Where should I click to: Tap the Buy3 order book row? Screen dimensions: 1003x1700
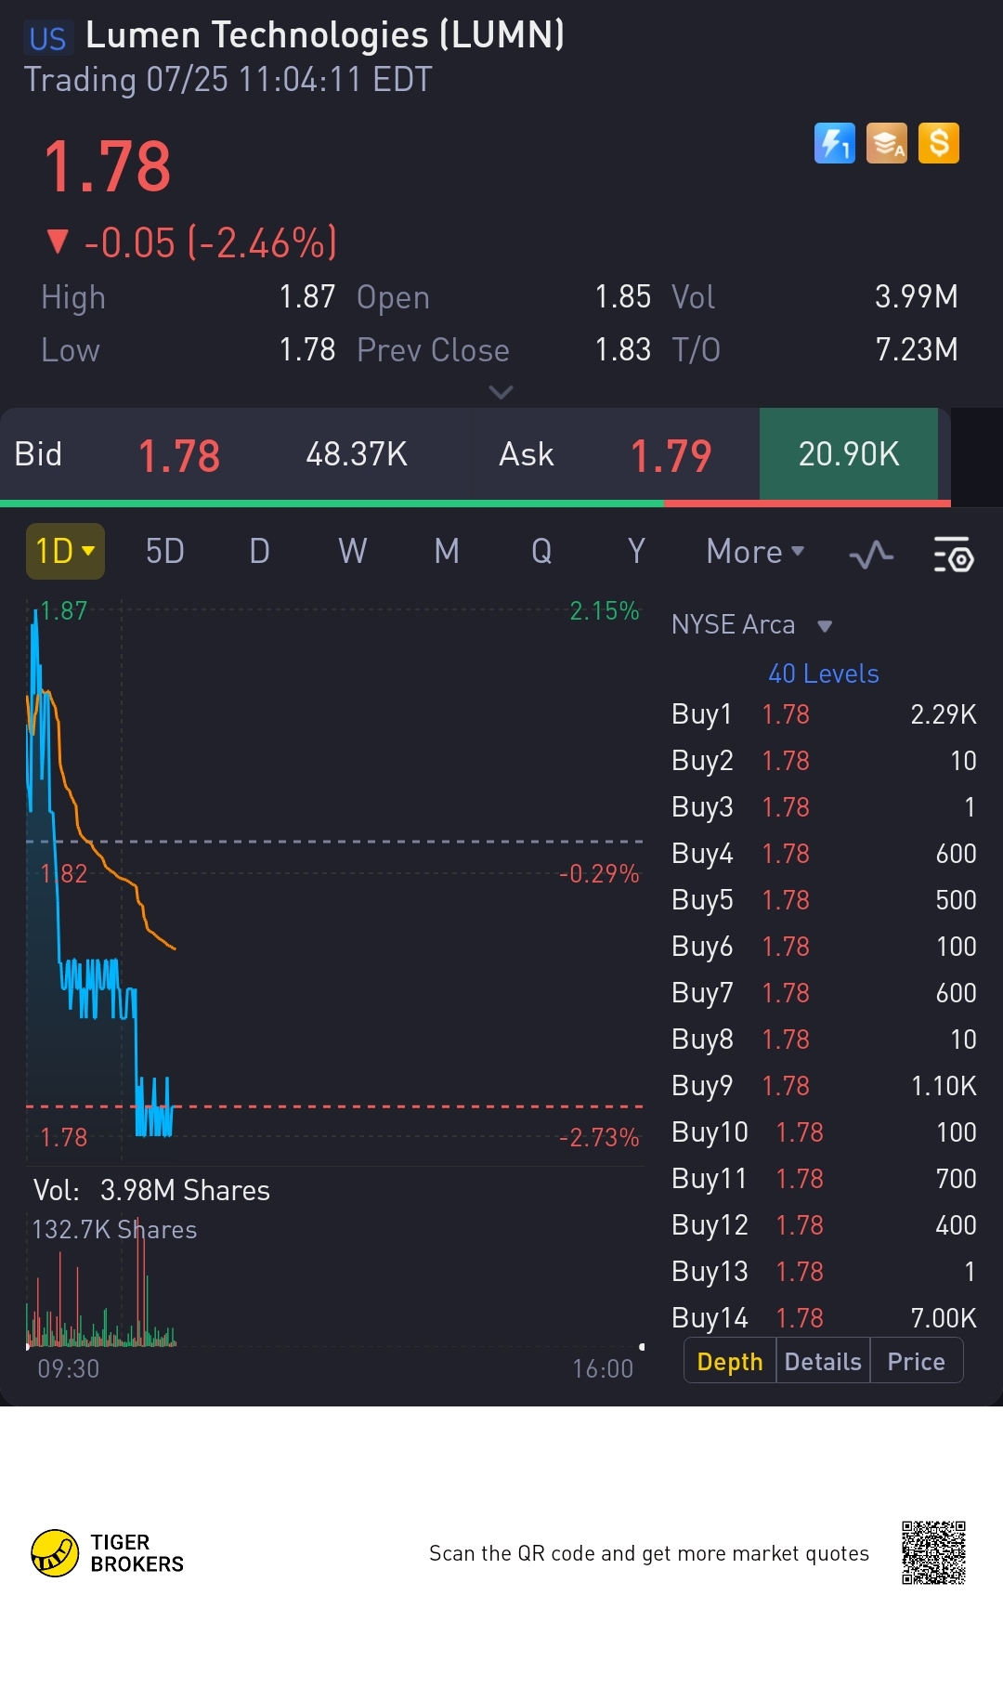[x=824, y=807]
